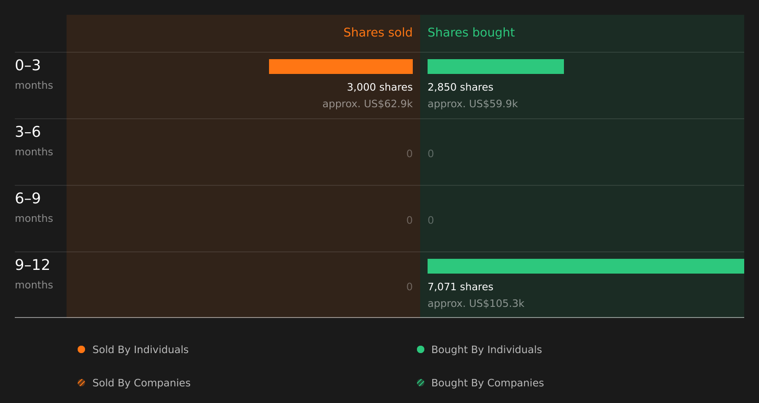Click the striped Bought By Companies legend icon

[421, 383]
